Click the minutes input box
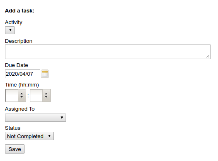The image size is (218, 161). click(36, 96)
